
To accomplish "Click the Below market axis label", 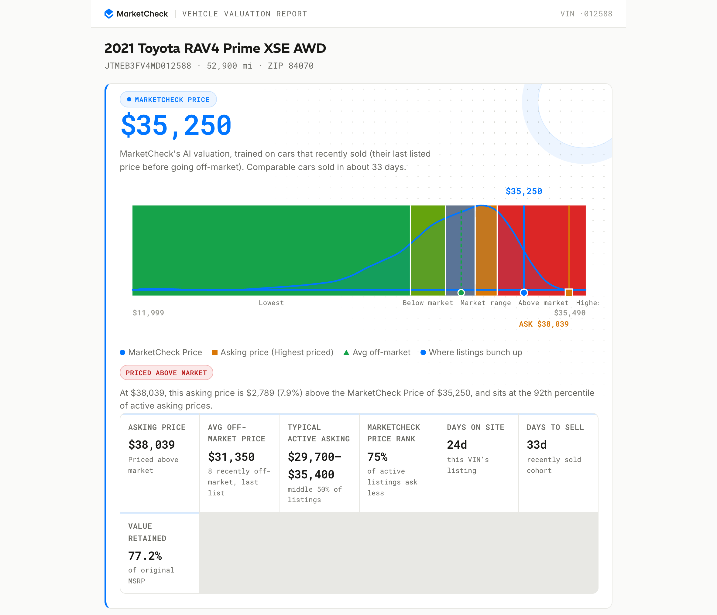I will click(428, 303).
